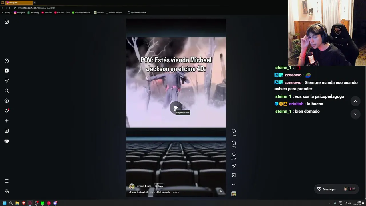Open the StreamElements bookmark

click(x=116, y=13)
